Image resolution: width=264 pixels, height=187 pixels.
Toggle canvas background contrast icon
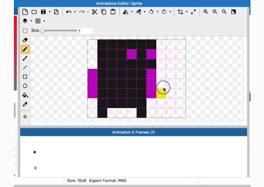point(233,12)
